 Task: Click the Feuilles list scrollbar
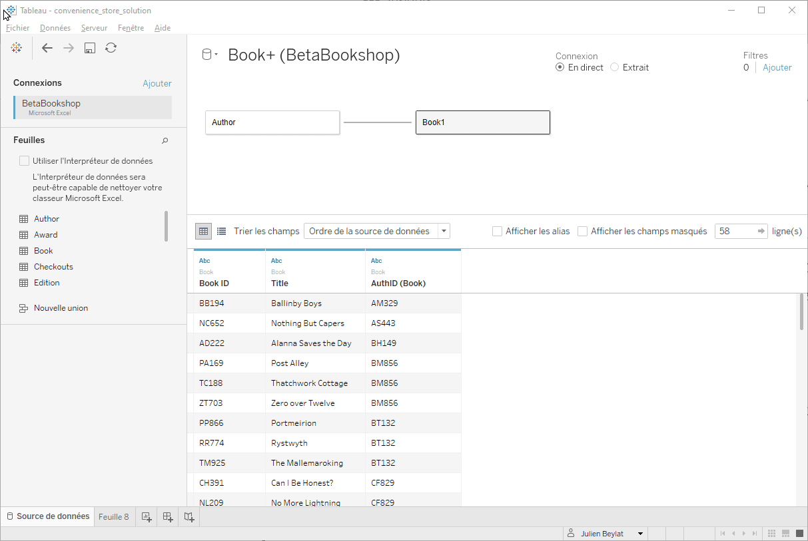(x=166, y=226)
